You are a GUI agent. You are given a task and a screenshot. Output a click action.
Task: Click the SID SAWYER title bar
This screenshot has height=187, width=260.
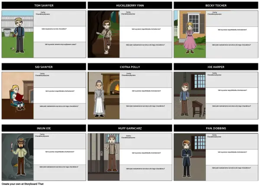[x=44, y=67]
